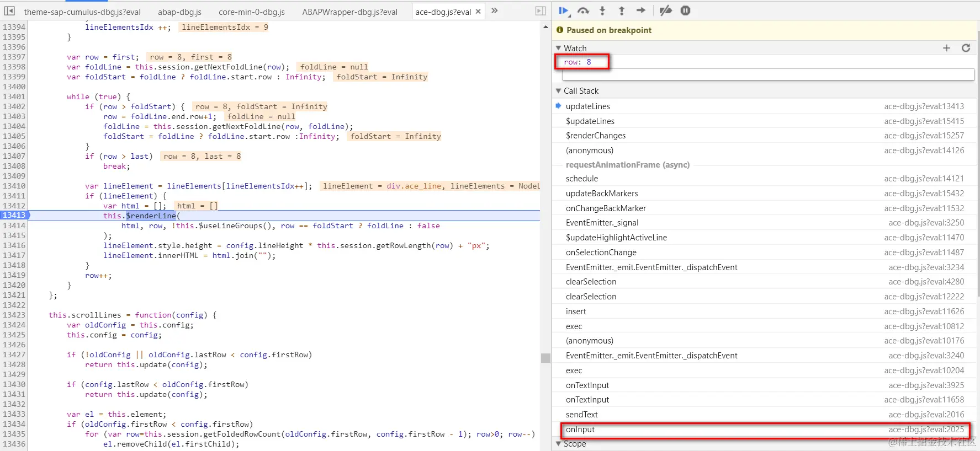The image size is (980, 451).
Task: Step over next function call
Action: 583,10
